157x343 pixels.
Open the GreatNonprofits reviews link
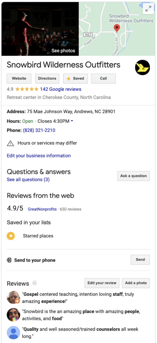coord(42,209)
